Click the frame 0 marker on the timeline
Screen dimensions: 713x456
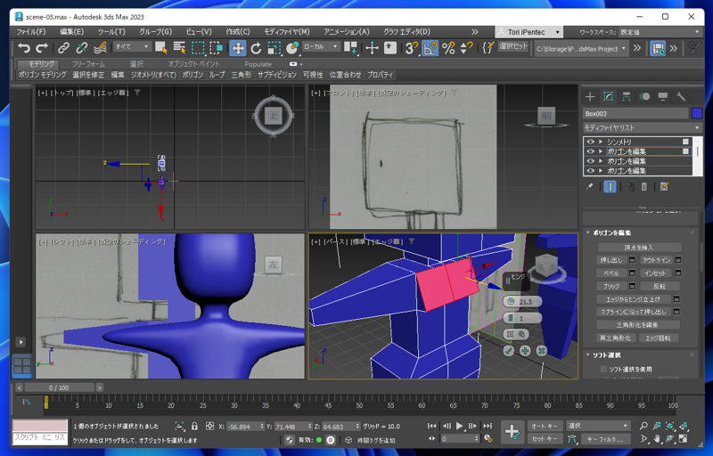[x=46, y=403]
